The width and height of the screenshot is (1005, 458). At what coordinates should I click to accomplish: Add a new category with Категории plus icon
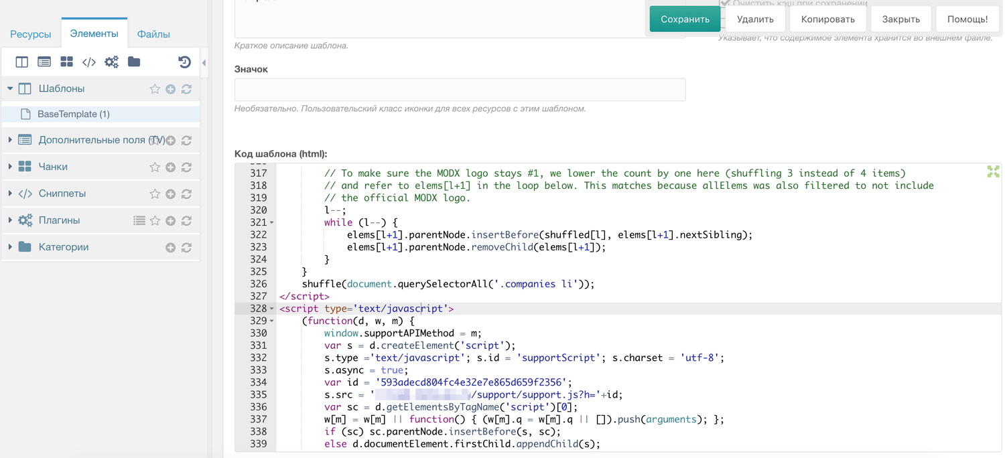[171, 248]
